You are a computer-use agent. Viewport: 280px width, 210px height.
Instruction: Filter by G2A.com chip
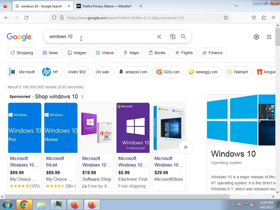[x=168, y=72]
